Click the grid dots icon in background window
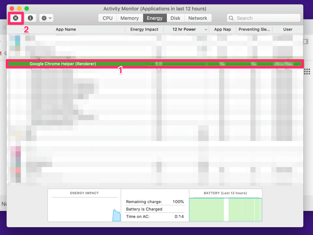Screen dimensions: 313x235 [x=307, y=71]
